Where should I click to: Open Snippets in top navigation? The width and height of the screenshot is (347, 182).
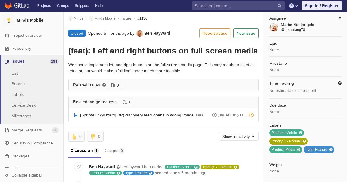pos(82,6)
